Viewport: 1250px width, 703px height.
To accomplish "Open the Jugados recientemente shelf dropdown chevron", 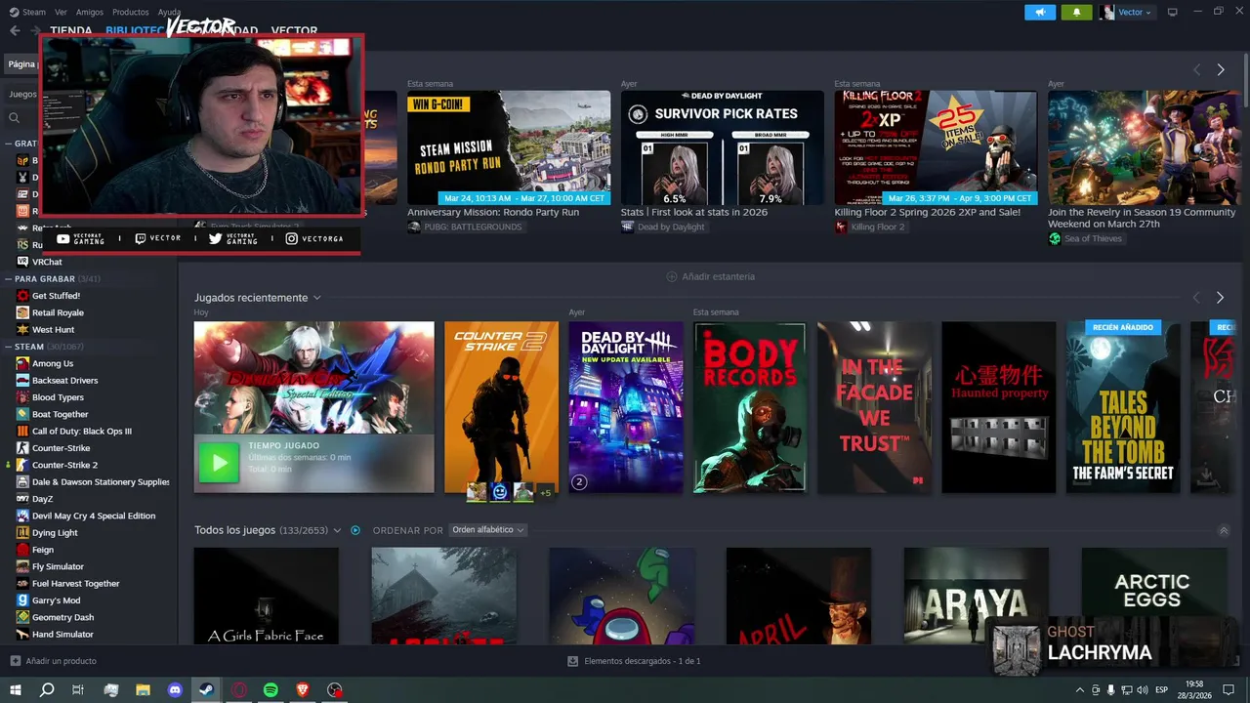I will click(x=317, y=298).
